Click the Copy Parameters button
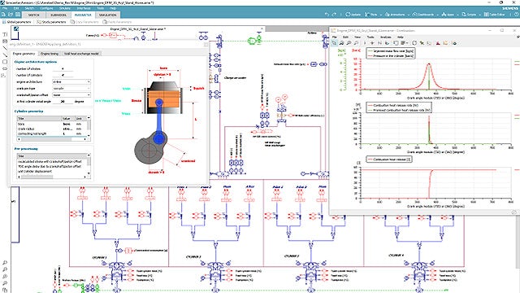 [84, 22]
